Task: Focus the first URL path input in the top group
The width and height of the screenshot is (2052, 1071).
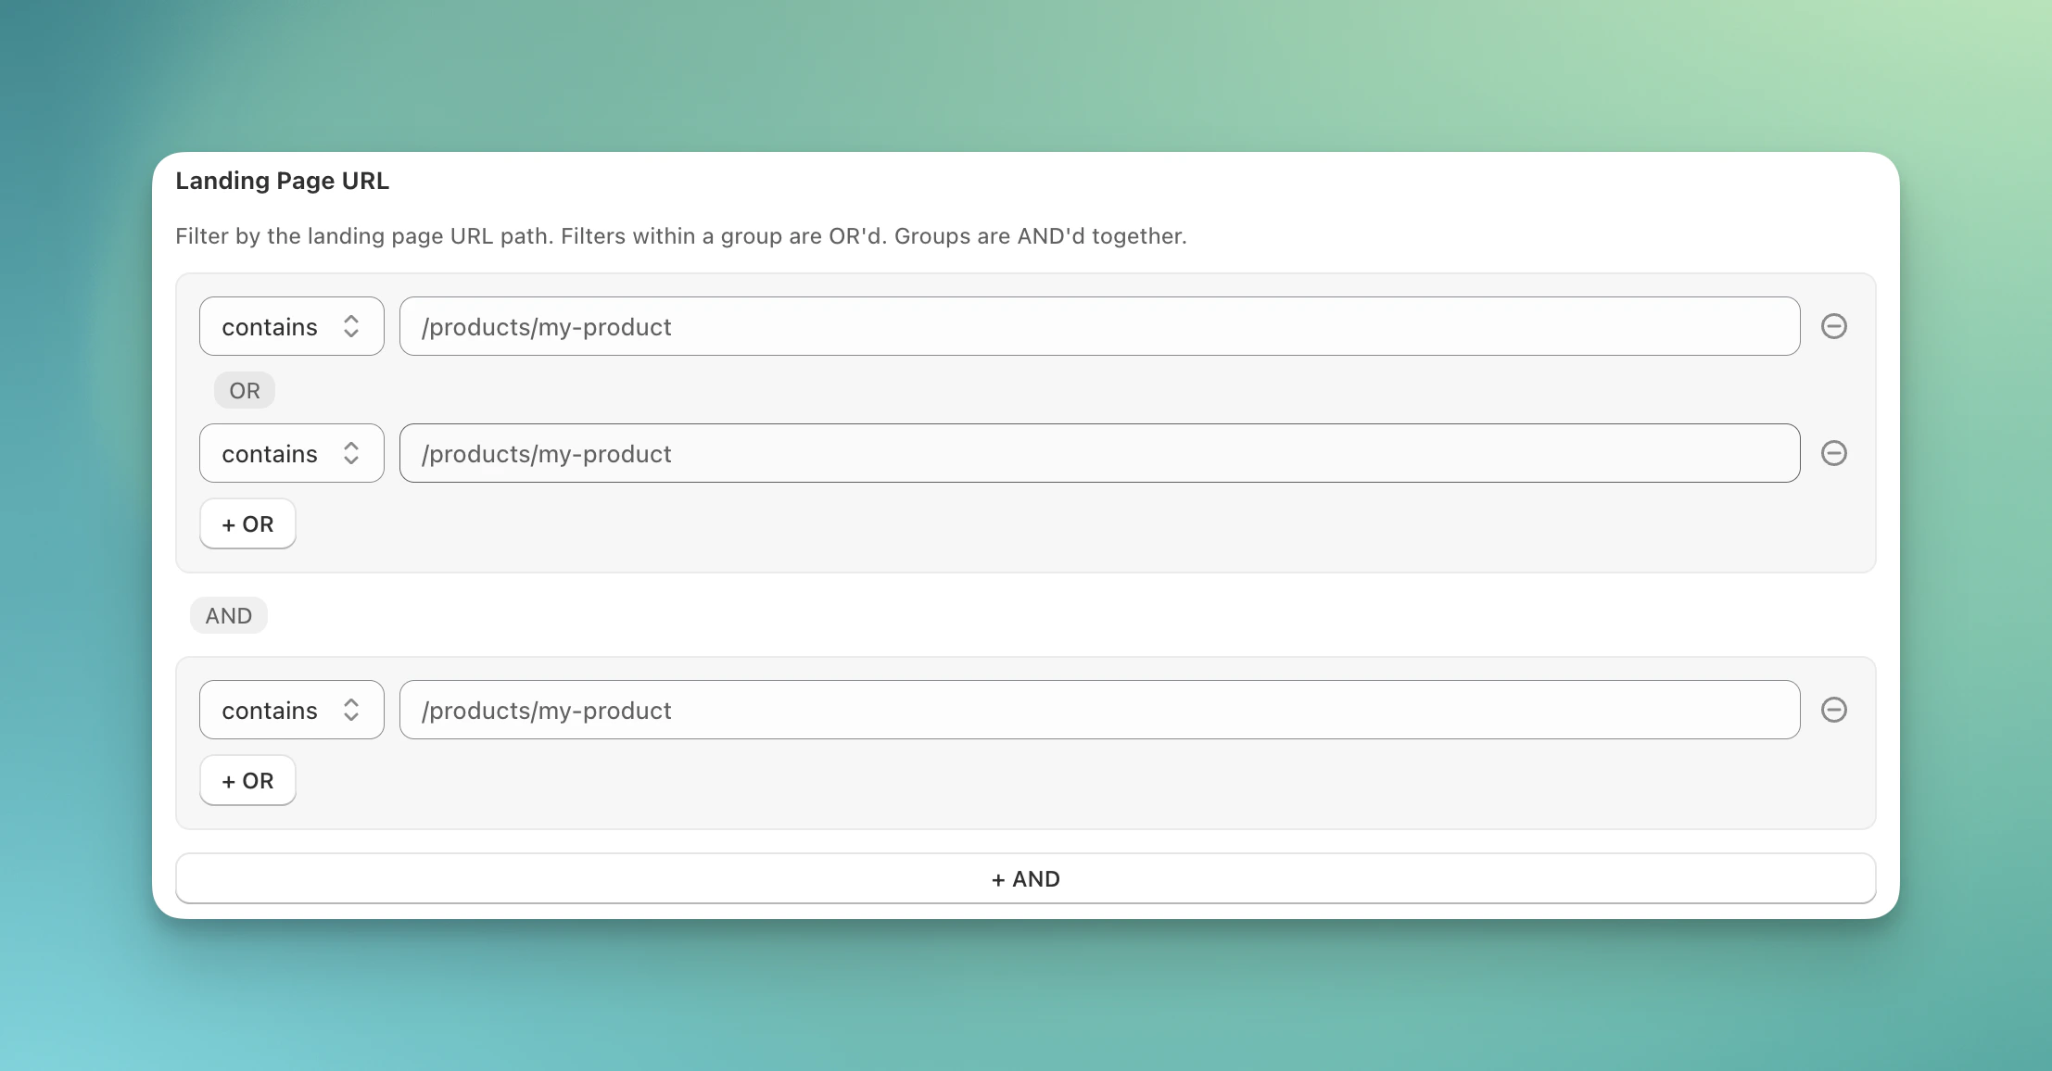Action: [x=1099, y=326]
